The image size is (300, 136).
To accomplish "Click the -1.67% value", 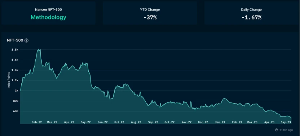I will pyautogui.click(x=251, y=18).
